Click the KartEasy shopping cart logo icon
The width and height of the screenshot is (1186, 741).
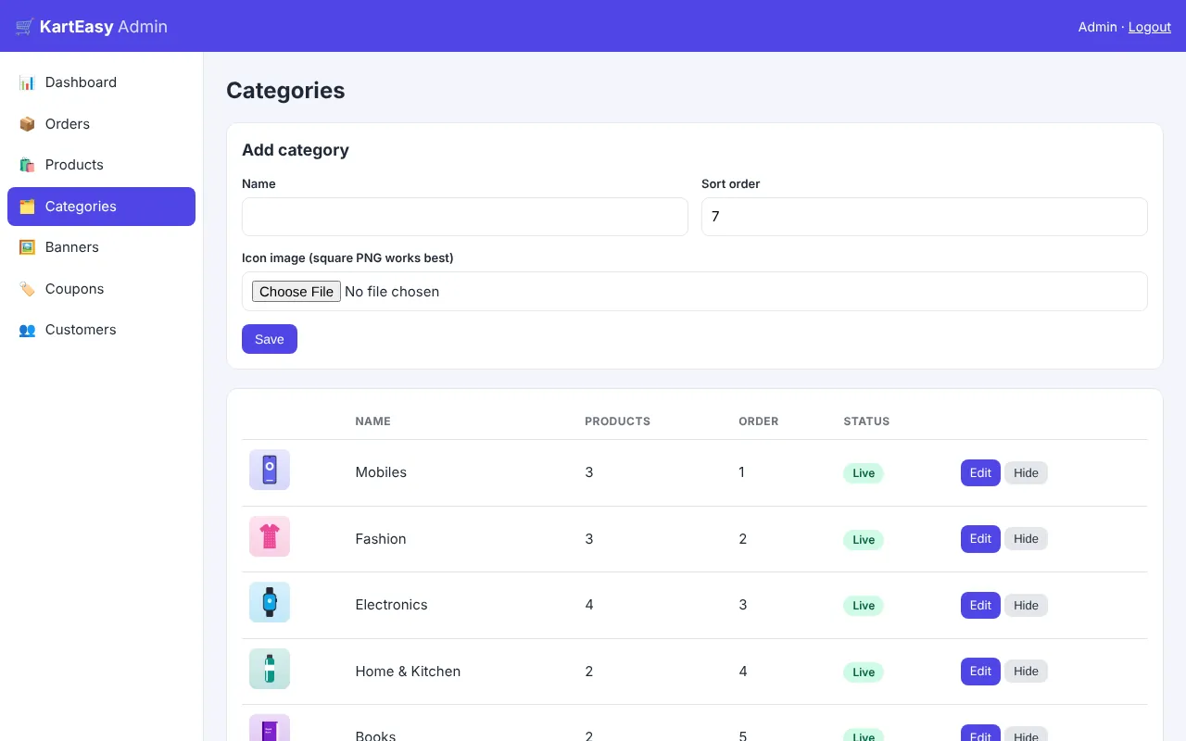coord(25,27)
